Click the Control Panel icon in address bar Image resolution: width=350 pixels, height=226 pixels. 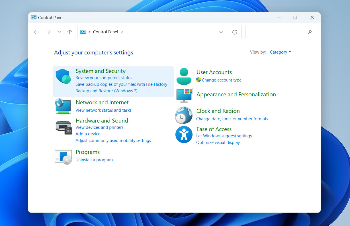[x=83, y=32]
